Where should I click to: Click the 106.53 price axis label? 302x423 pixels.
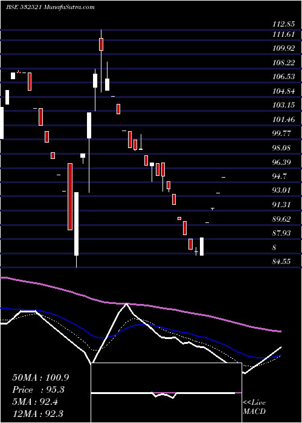(284, 77)
